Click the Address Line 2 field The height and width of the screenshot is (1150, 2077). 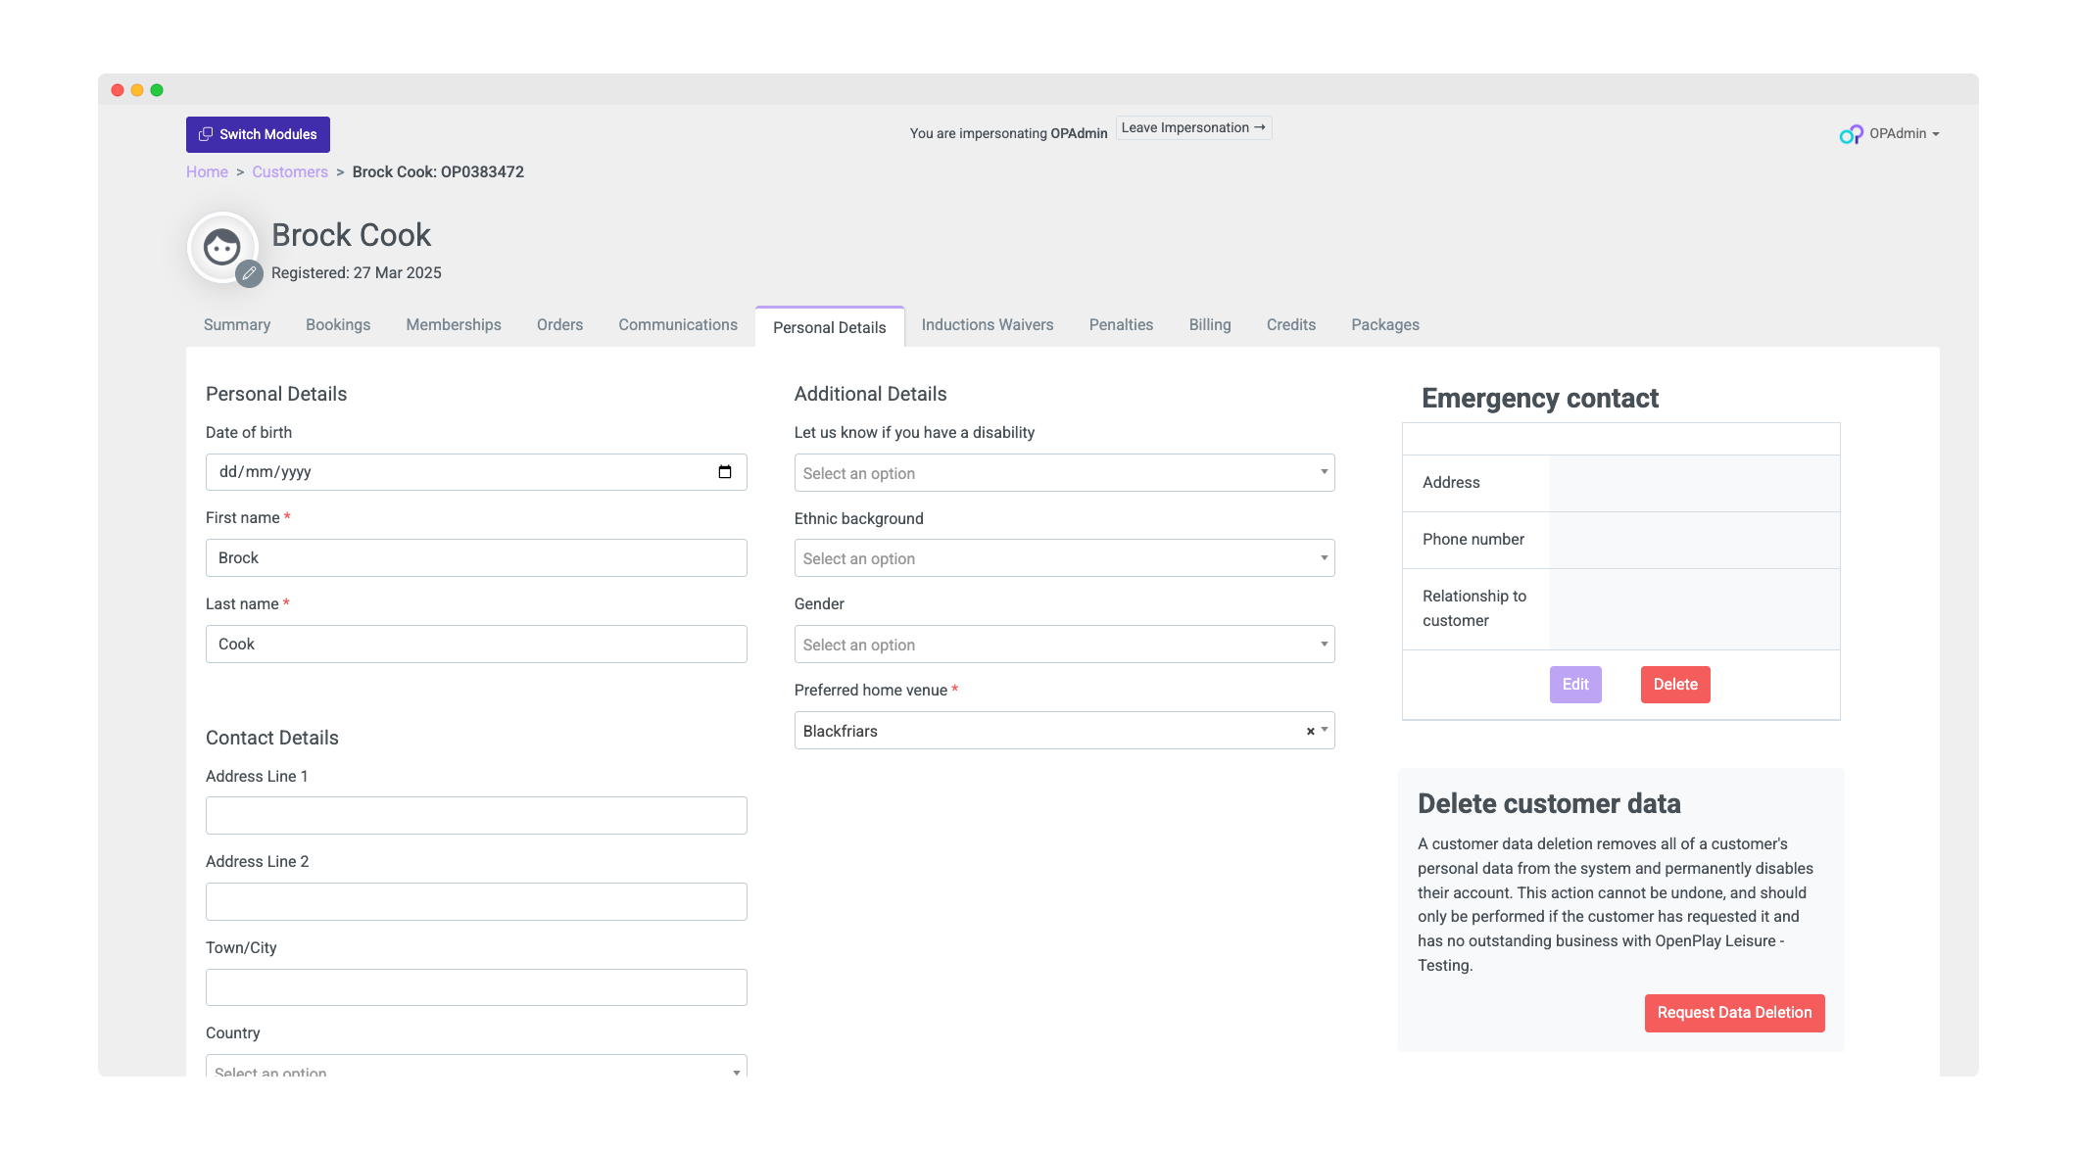click(476, 902)
